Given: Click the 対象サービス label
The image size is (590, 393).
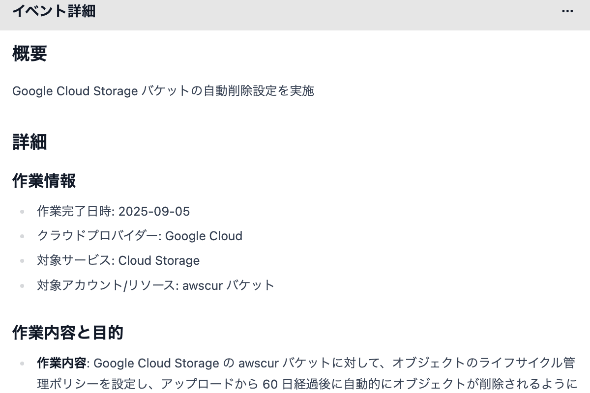Looking at the screenshot, I should pos(76,261).
